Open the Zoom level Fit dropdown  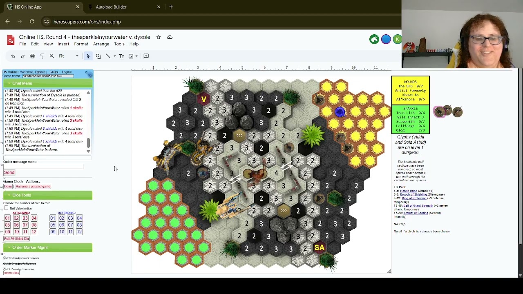(68, 56)
